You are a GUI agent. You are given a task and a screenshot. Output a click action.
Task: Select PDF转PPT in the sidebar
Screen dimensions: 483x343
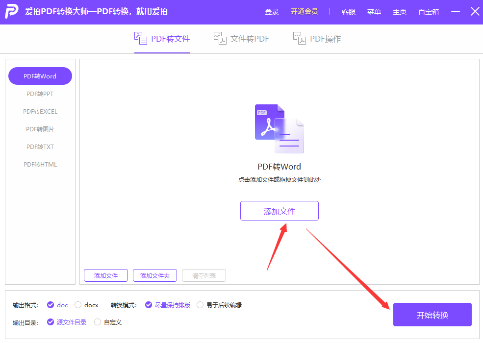coord(40,94)
